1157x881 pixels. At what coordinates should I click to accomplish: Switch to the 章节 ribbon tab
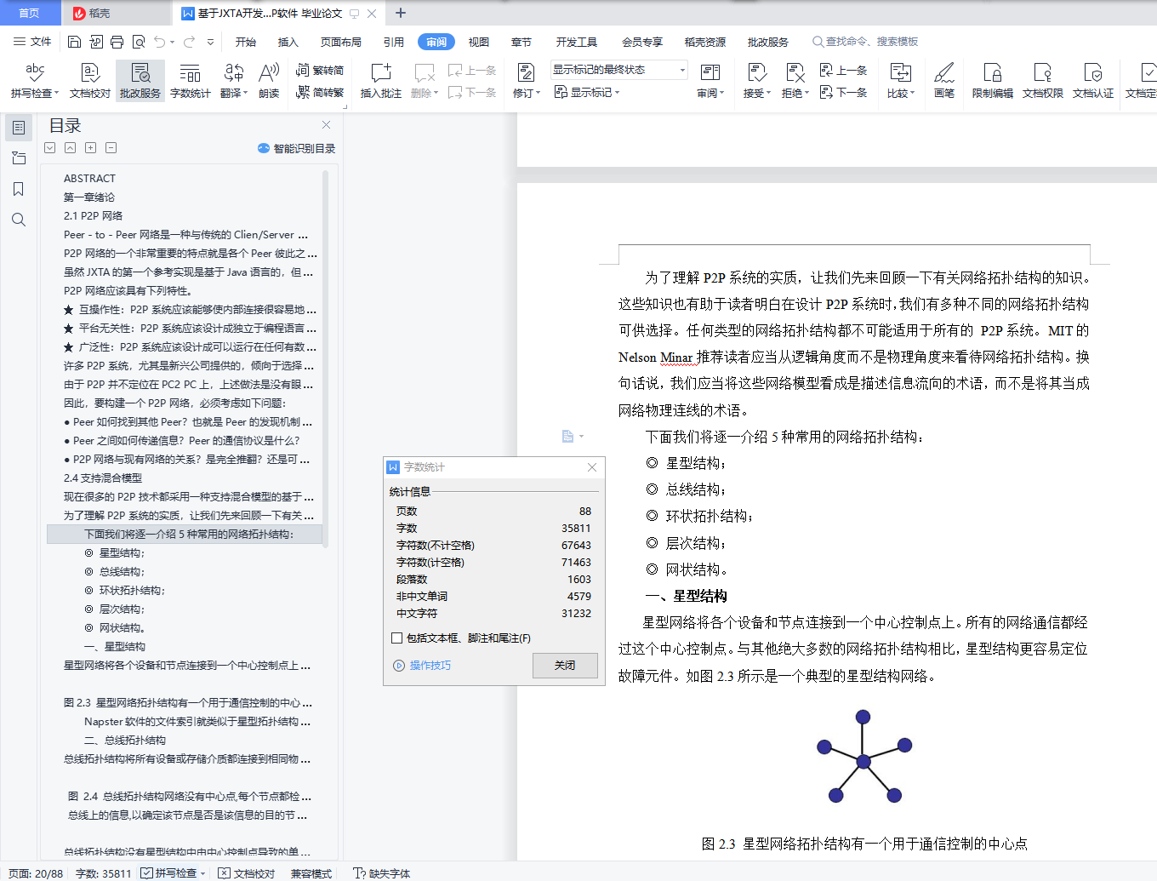[x=522, y=42]
